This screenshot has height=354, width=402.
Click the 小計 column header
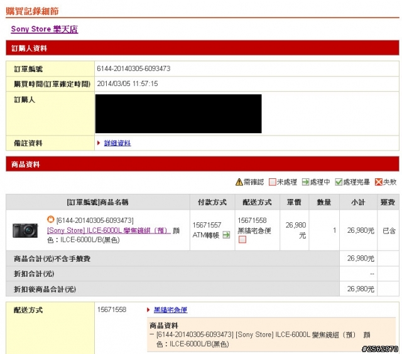pos(358,202)
